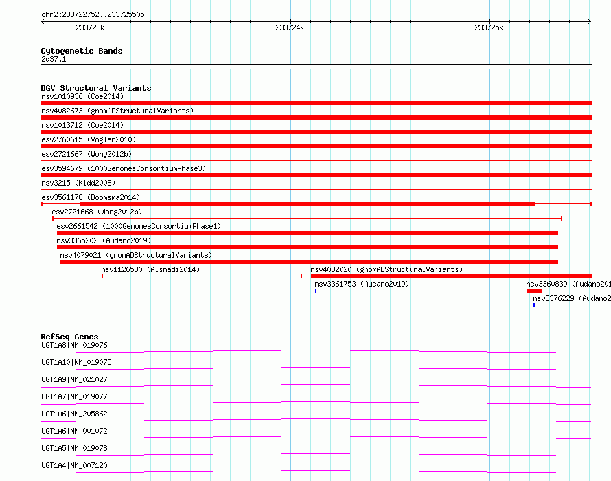Viewport: 611px width, 481px height.
Task: Click the short red bar of nsv3360839
Action: tap(534, 291)
